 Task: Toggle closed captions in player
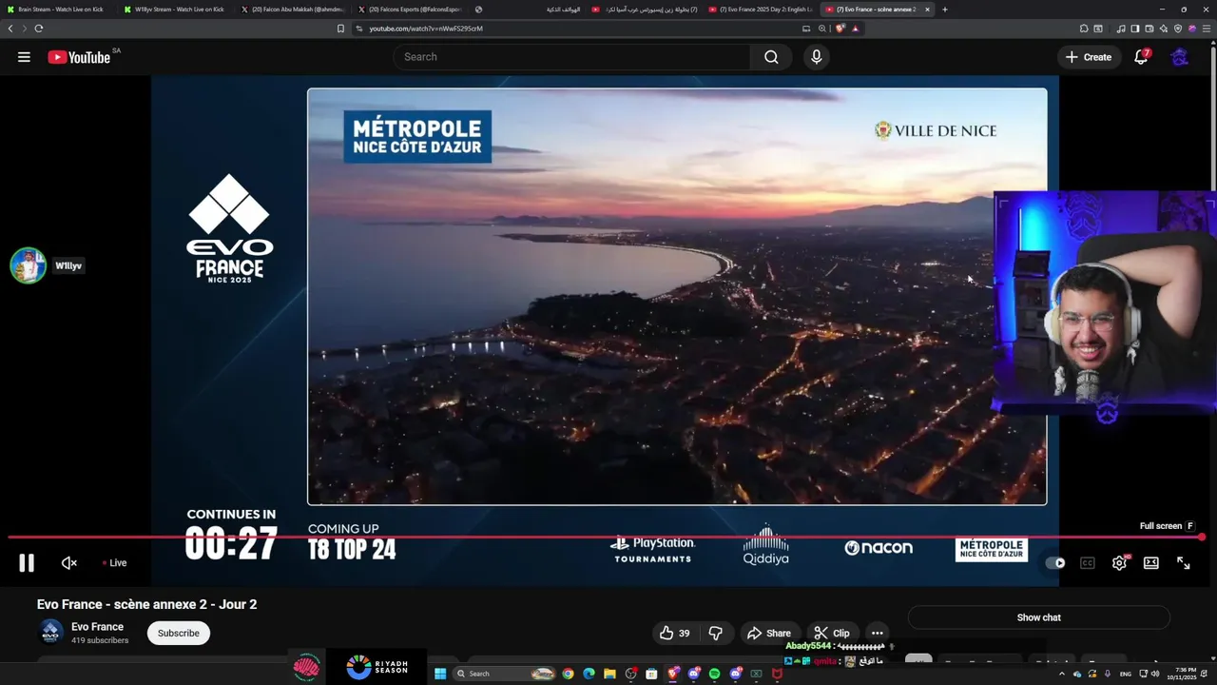(1088, 563)
